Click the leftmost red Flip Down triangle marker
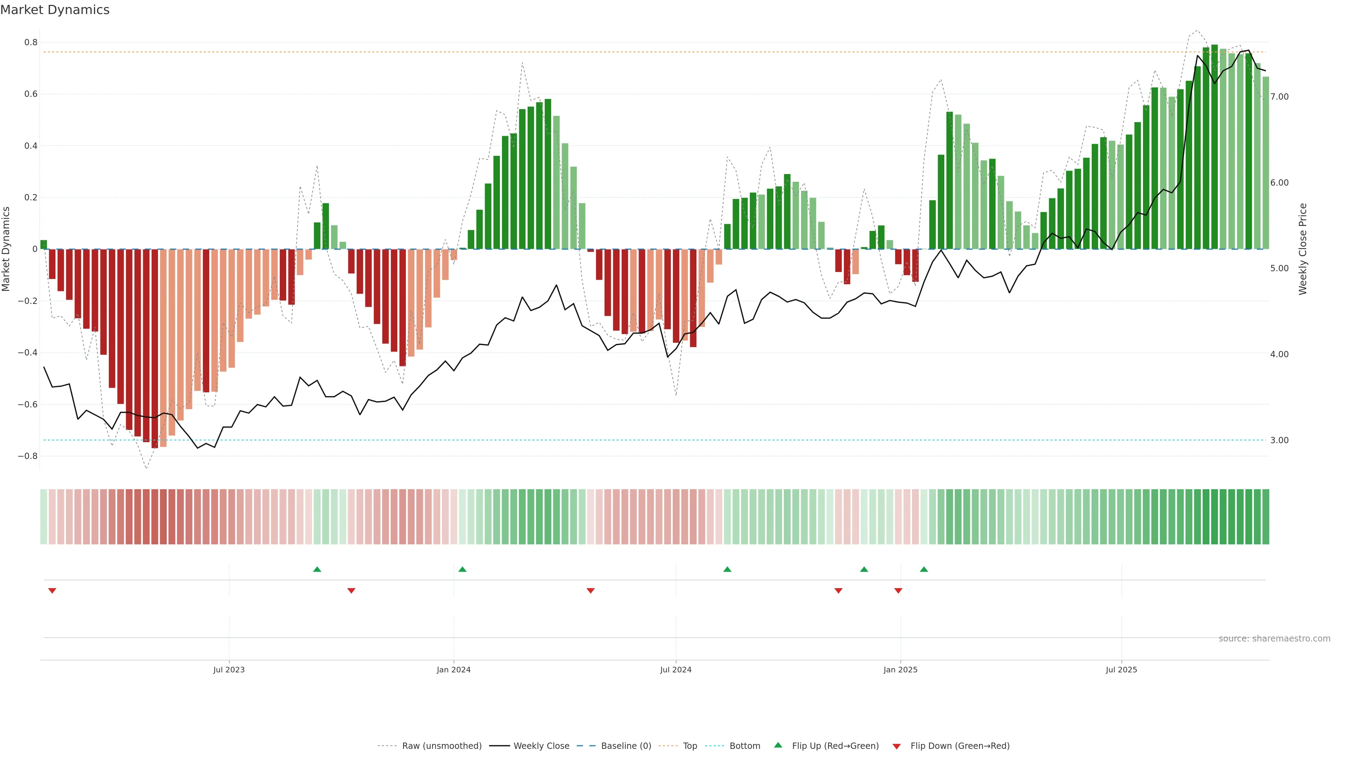 52,591
